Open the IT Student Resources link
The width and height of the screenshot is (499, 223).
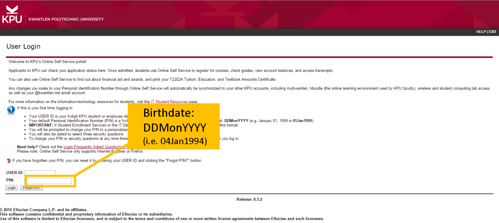tap(169, 102)
